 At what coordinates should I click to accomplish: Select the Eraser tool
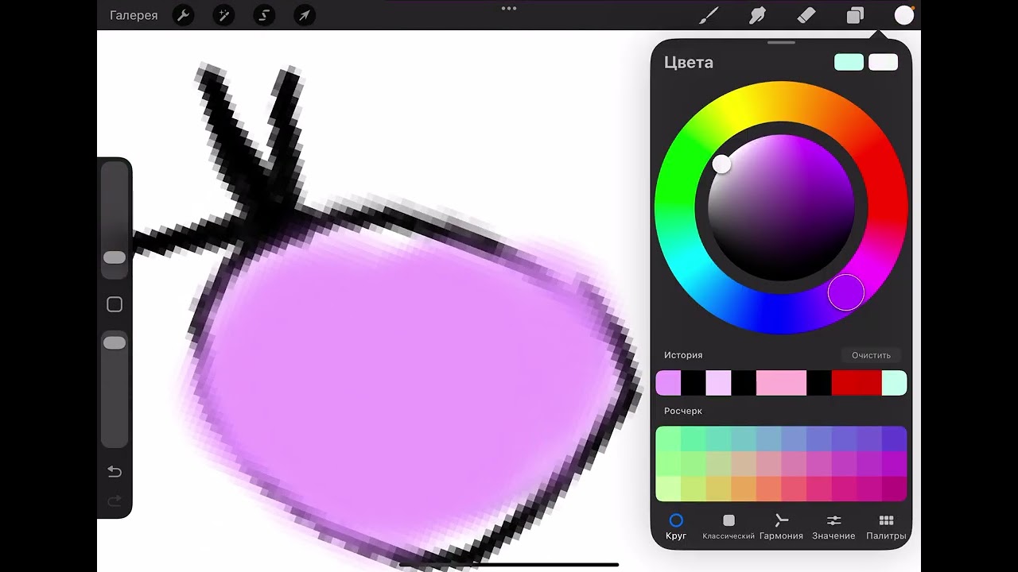[x=806, y=15]
